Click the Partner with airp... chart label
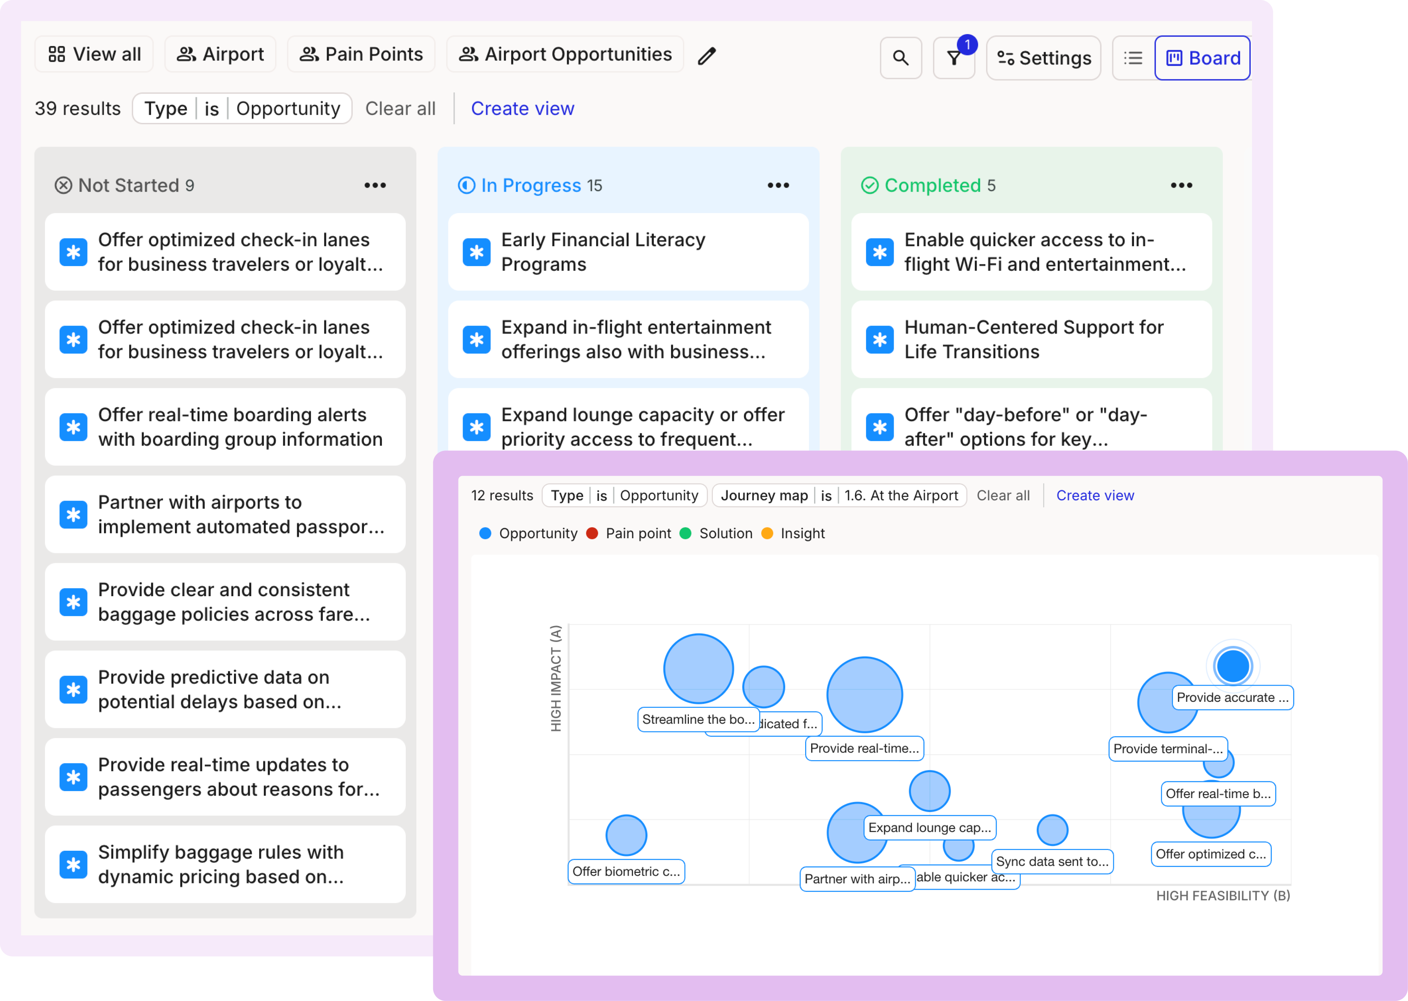 [857, 880]
